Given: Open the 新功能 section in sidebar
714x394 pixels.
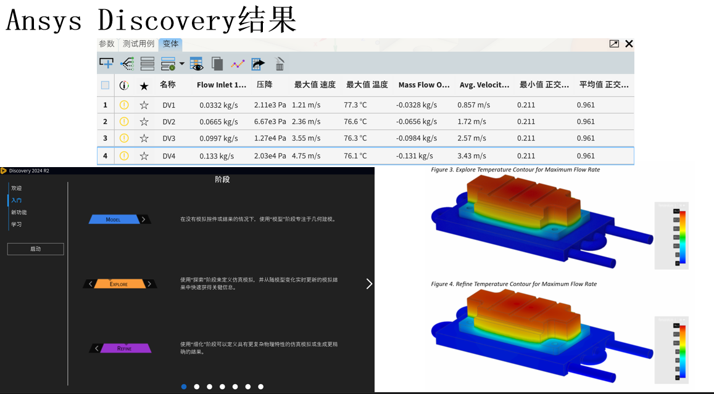Looking at the screenshot, I should pos(19,212).
